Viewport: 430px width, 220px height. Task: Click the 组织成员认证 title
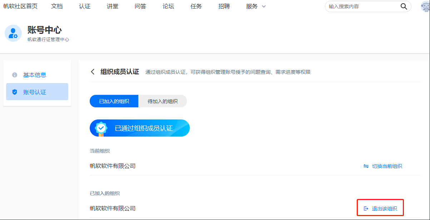[x=120, y=72]
